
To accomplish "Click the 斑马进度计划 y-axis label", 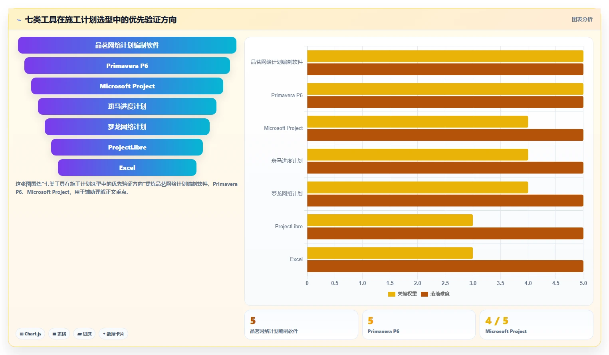I will pyautogui.click(x=287, y=161).
